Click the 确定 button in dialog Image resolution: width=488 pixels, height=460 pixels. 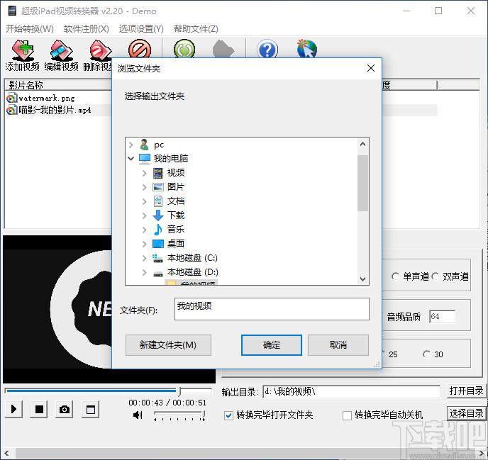[272, 345]
